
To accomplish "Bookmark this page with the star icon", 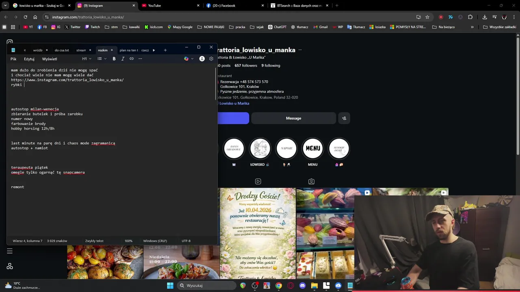I will click(427, 17).
